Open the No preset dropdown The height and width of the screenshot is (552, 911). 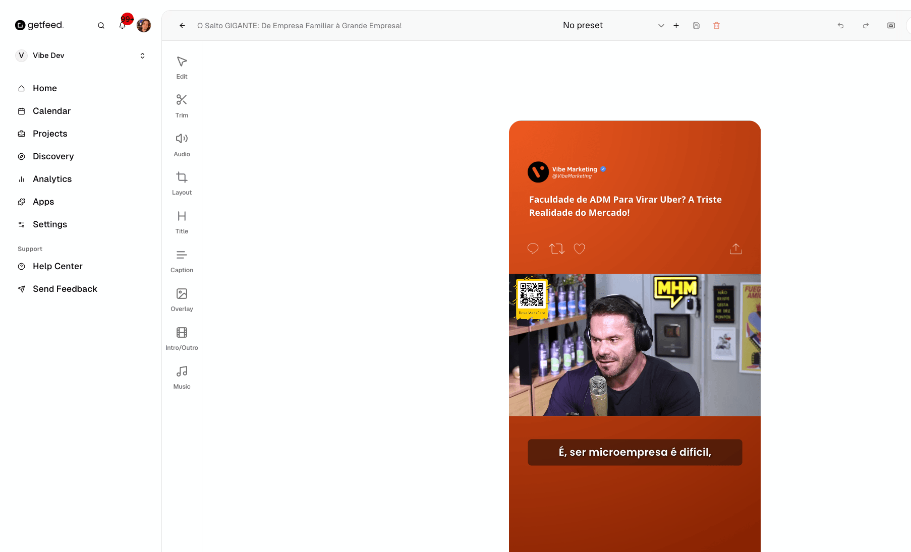(661, 25)
